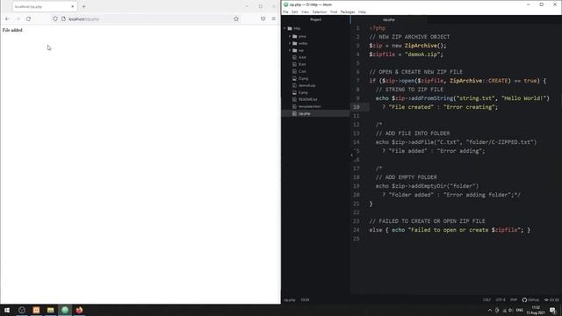Click the "File added" page text
Viewport: 562px width, 316px height.
coord(12,30)
